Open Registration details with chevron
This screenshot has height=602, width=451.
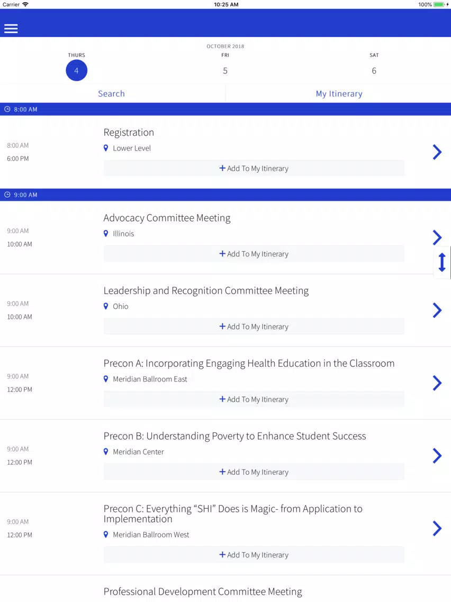tap(437, 152)
